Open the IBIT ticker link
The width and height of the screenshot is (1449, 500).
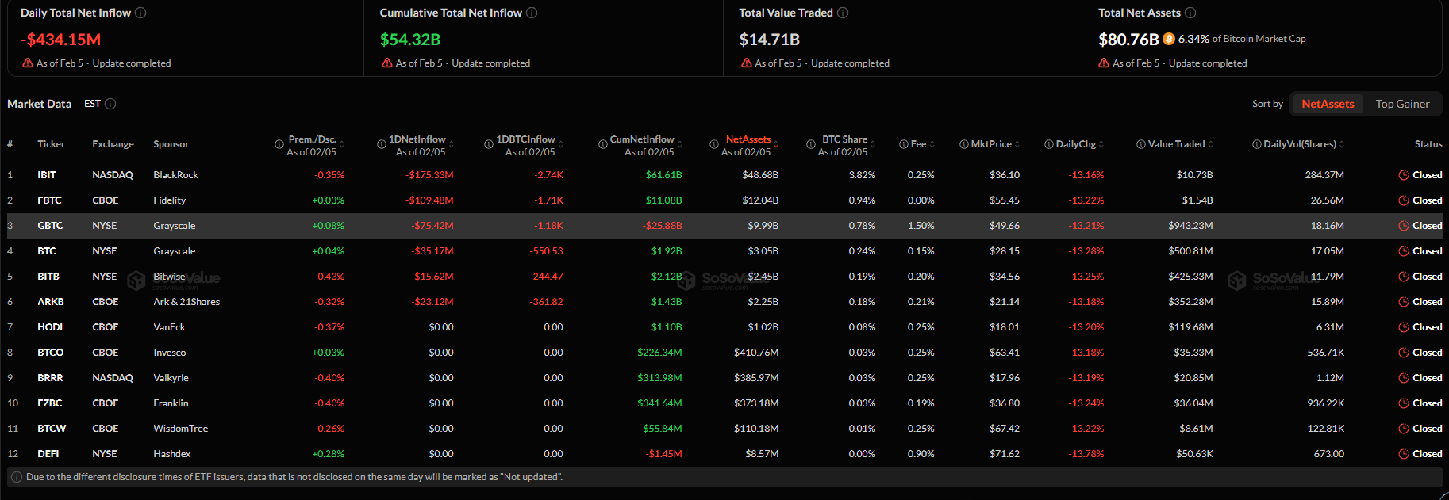[47, 175]
